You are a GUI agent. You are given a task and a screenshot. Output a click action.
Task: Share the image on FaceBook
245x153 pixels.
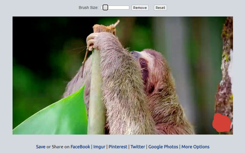(x=80, y=147)
